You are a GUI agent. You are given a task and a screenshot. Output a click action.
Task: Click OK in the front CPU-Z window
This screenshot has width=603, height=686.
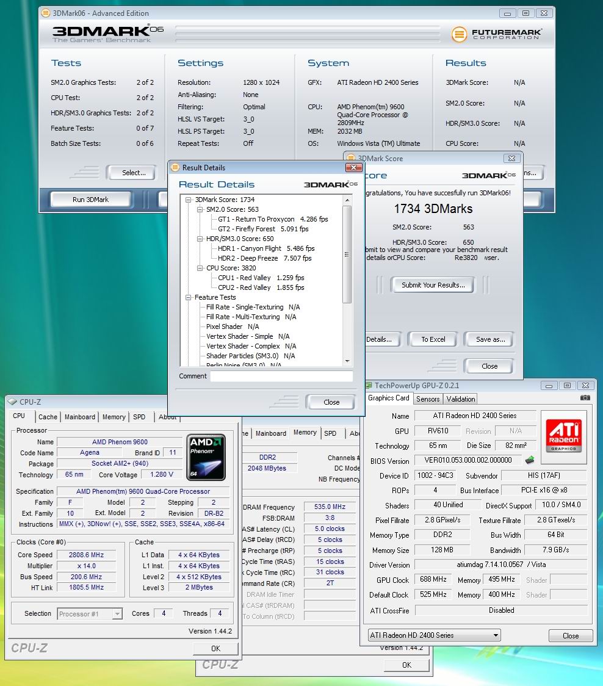(215, 648)
